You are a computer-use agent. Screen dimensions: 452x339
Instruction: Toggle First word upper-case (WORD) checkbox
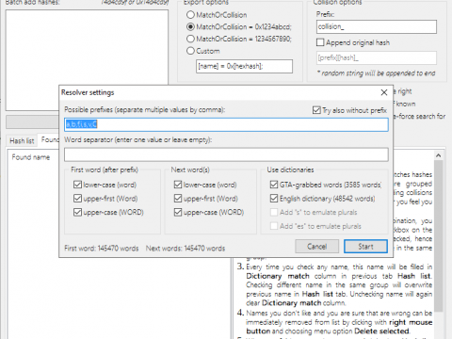tap(77, 212)
